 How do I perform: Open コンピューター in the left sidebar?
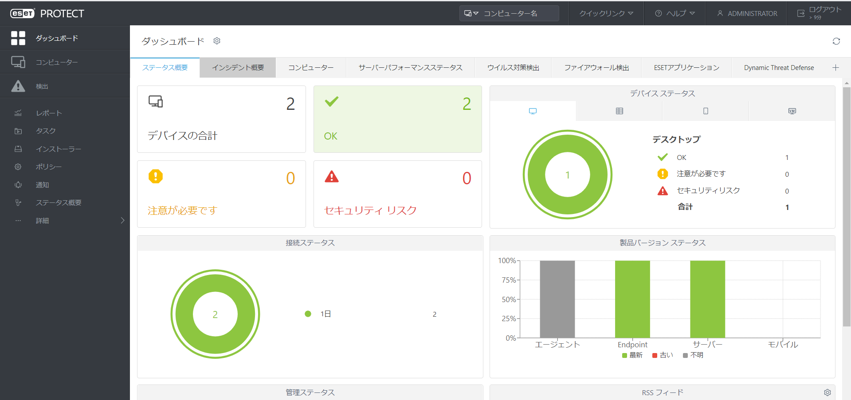[x=57, y=62]
